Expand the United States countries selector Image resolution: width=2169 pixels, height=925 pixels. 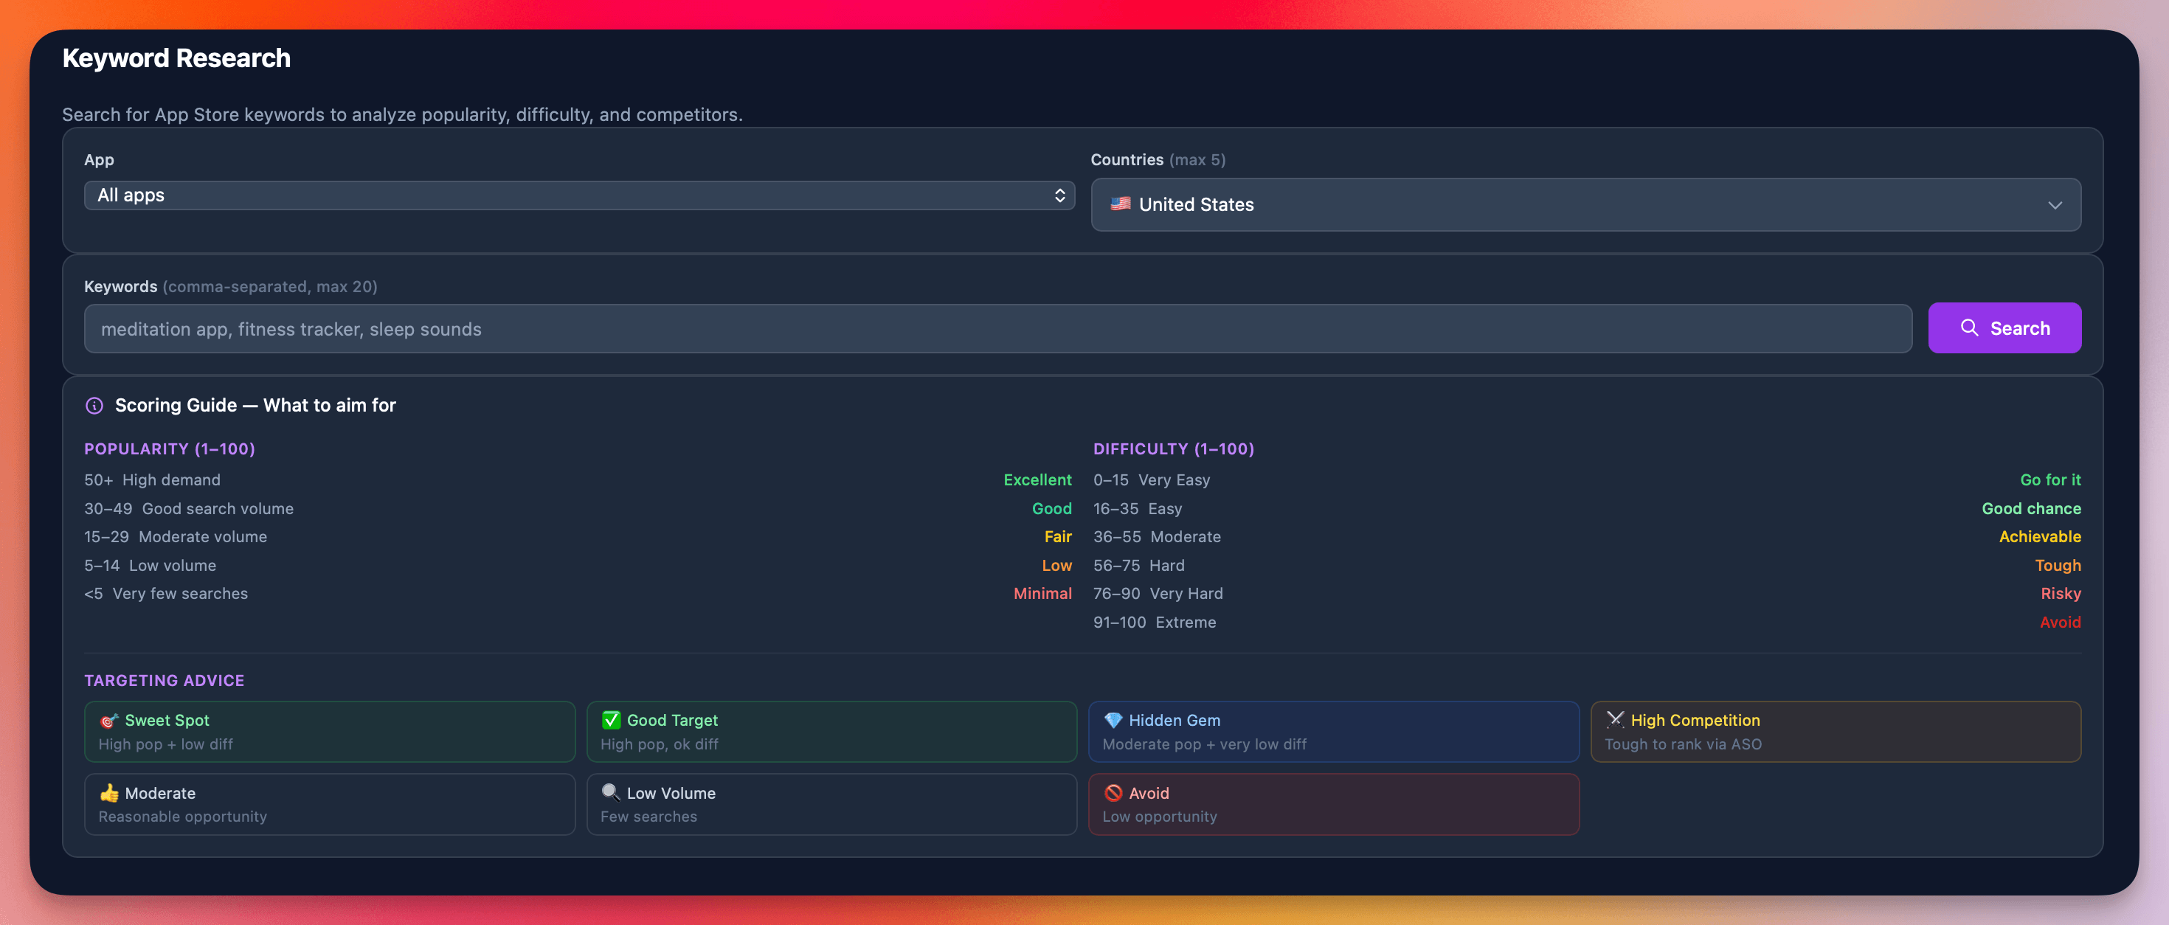pyautogui.click(x=1585, y=204)
